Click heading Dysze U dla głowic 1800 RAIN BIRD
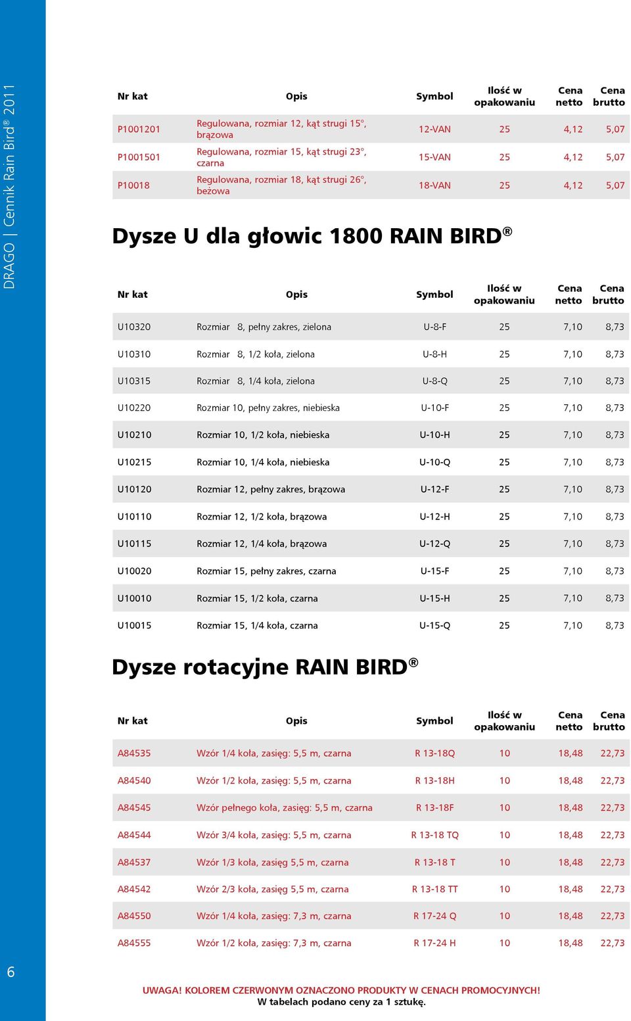 [312, 235]
